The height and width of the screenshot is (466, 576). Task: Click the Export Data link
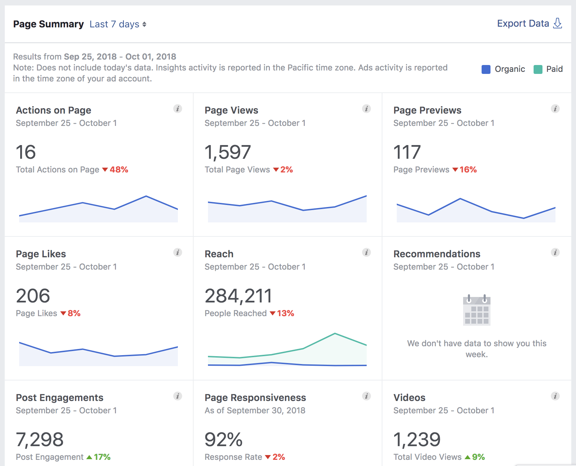523,23
